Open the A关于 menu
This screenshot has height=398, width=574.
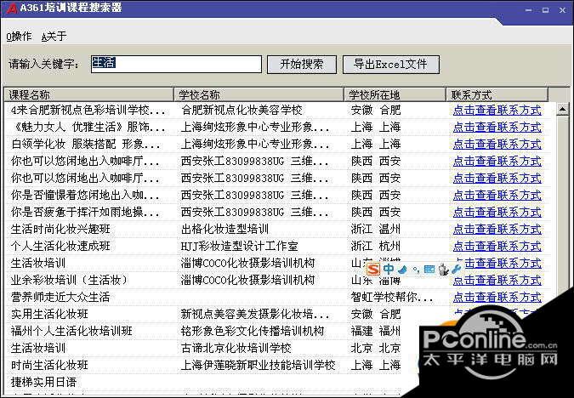click(54, 37)
